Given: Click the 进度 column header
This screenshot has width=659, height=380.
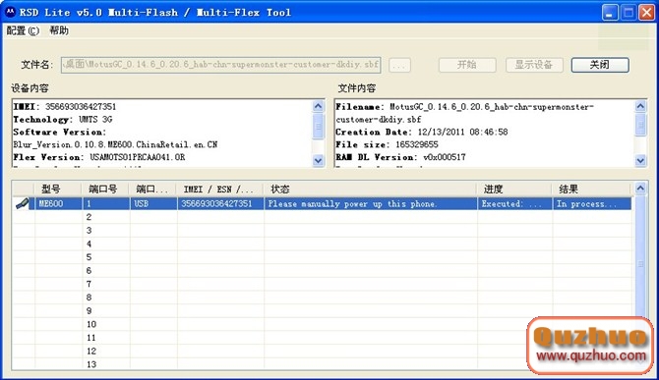Looking at the screenshot, I should [x=514, y=190].
